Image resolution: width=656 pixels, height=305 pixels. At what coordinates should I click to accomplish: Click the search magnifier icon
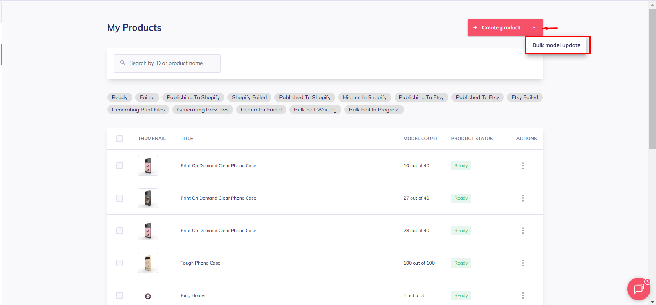pos(123,63)
